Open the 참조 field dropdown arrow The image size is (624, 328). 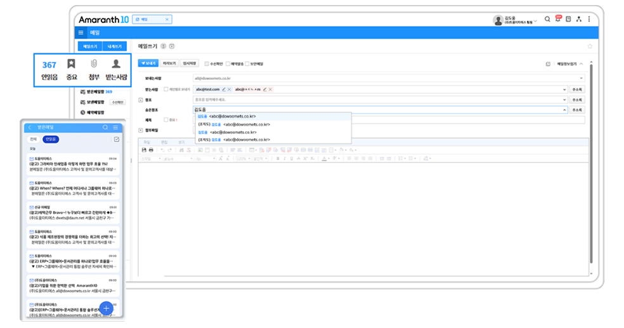(564, 100)
